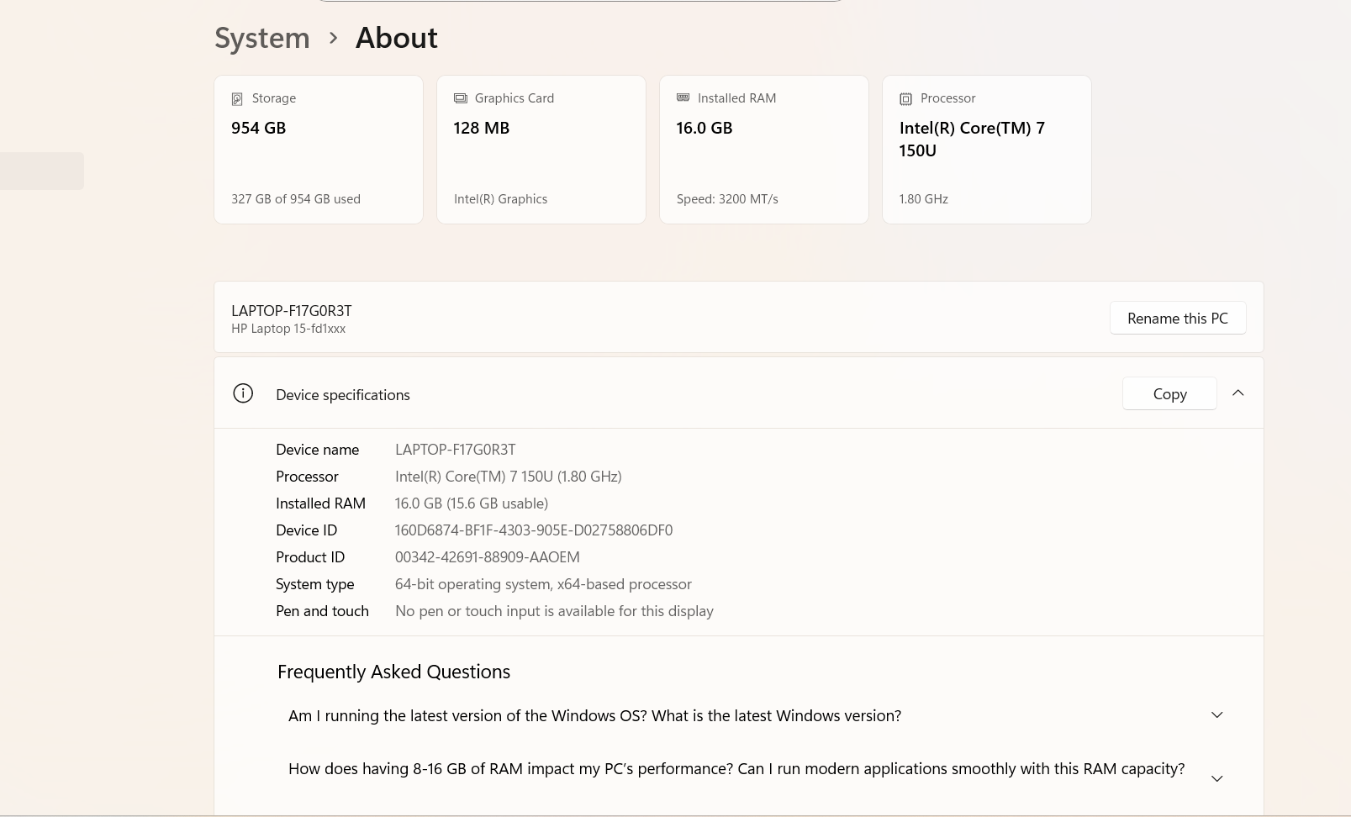This screenshot has width=1351, height=817.
Task: Click the Storage drive icon
Action: (x=237, y=99)
